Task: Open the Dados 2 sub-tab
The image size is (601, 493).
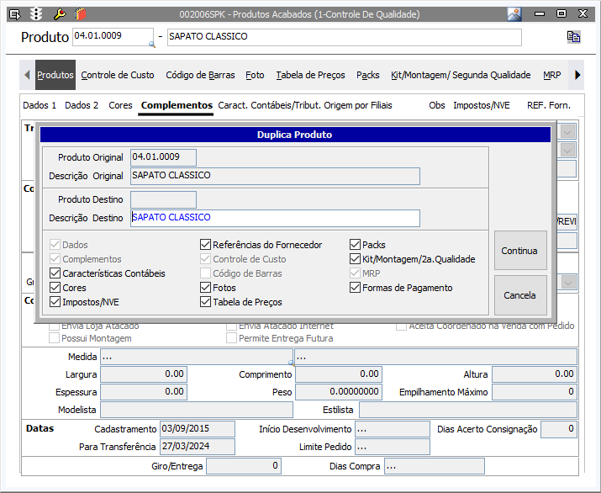Action: [x=82, y=105]
